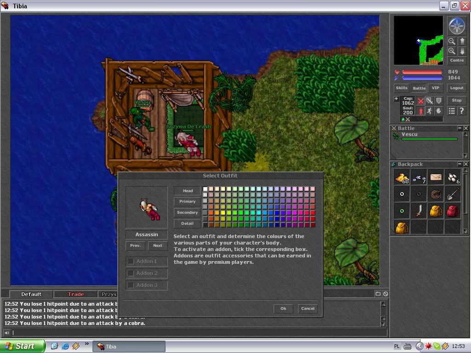Image resolution: width=471 pixels, height=353 pixels.
Task: Expand inventory with the plus button
Action: coord(396,99)
